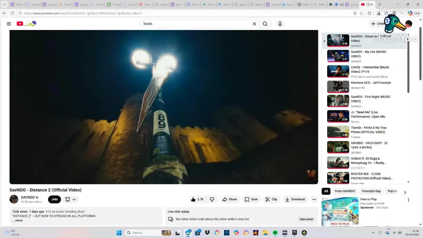Open the taskbar volume speaker icon
423x238 pixels.
400,233
